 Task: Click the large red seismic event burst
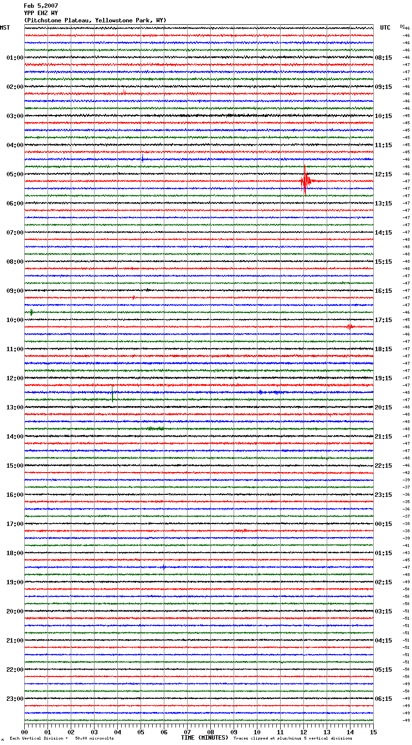tap(306, 181)
